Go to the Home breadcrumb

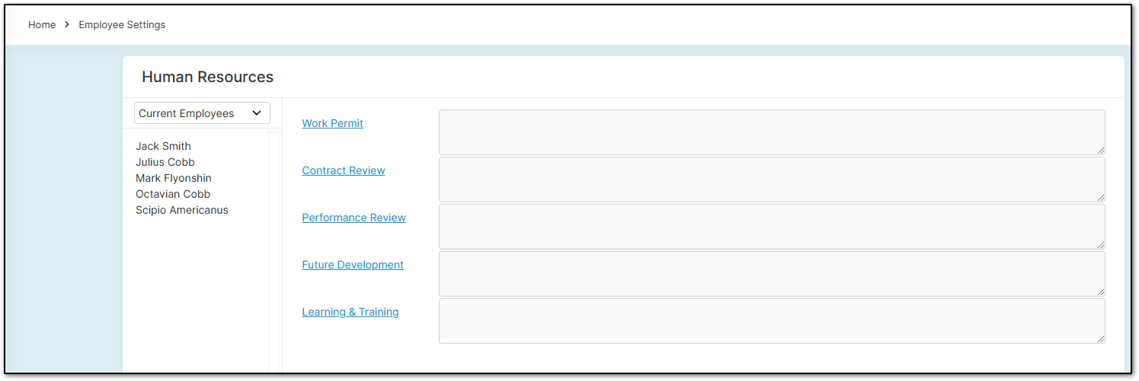[42, 25]
